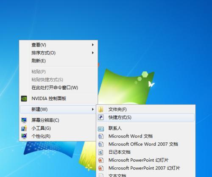Click the personalize icon beside 个性化(R)
This screenshot has width=212, height=177.
[x=24, y=136]
